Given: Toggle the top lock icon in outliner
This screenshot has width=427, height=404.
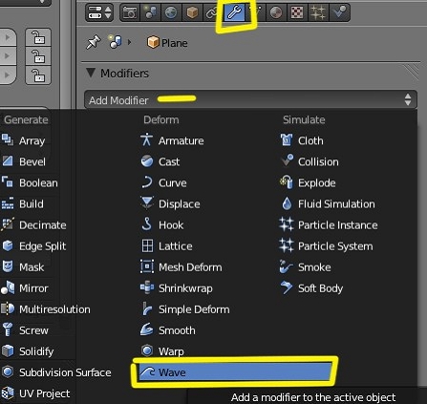Looking at the screenshot, I should point(38,37).
